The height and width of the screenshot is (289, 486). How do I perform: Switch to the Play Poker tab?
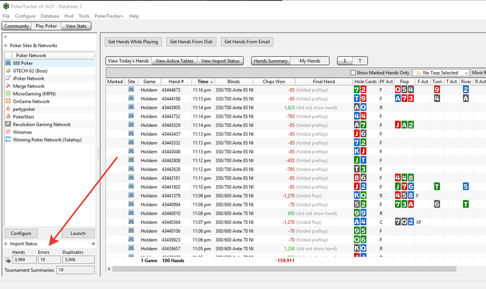coord(47,26)
